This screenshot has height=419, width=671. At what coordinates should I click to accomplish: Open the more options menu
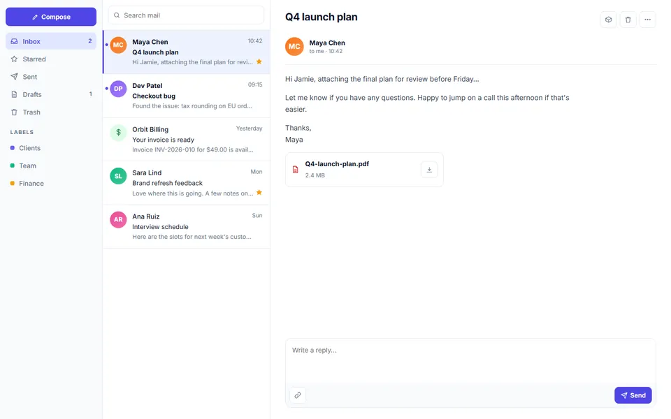coord(647,20)
